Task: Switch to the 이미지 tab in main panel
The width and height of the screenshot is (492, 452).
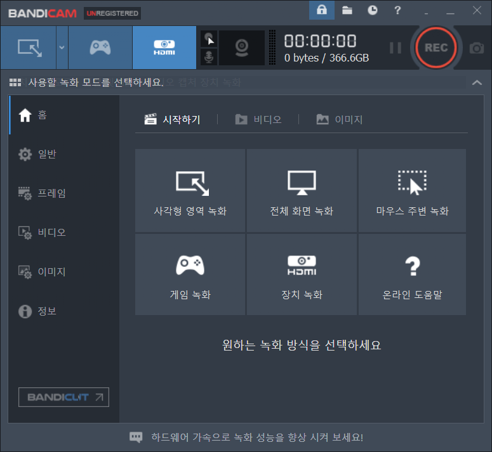Action: tap(340, 119)
